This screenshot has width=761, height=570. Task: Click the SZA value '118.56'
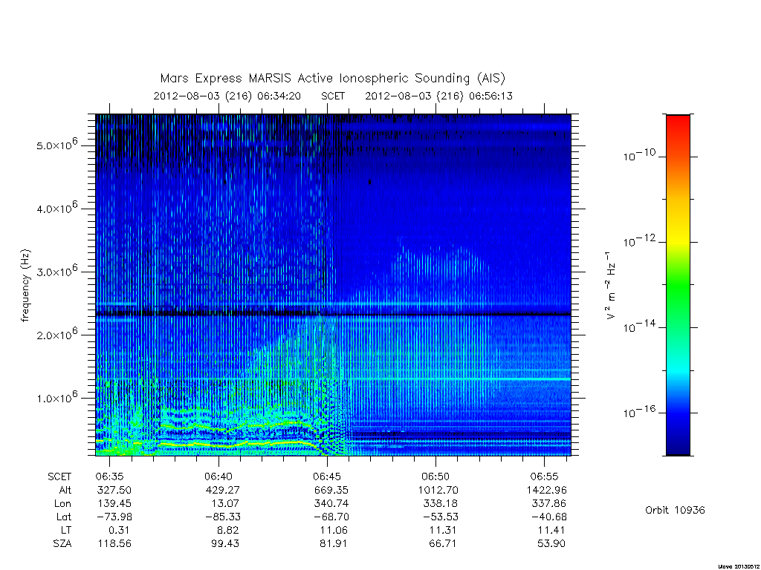(x=114, y=544)
